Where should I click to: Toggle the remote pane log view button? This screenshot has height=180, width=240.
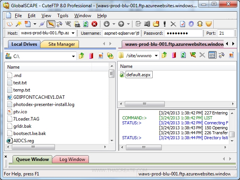[212, 55]
